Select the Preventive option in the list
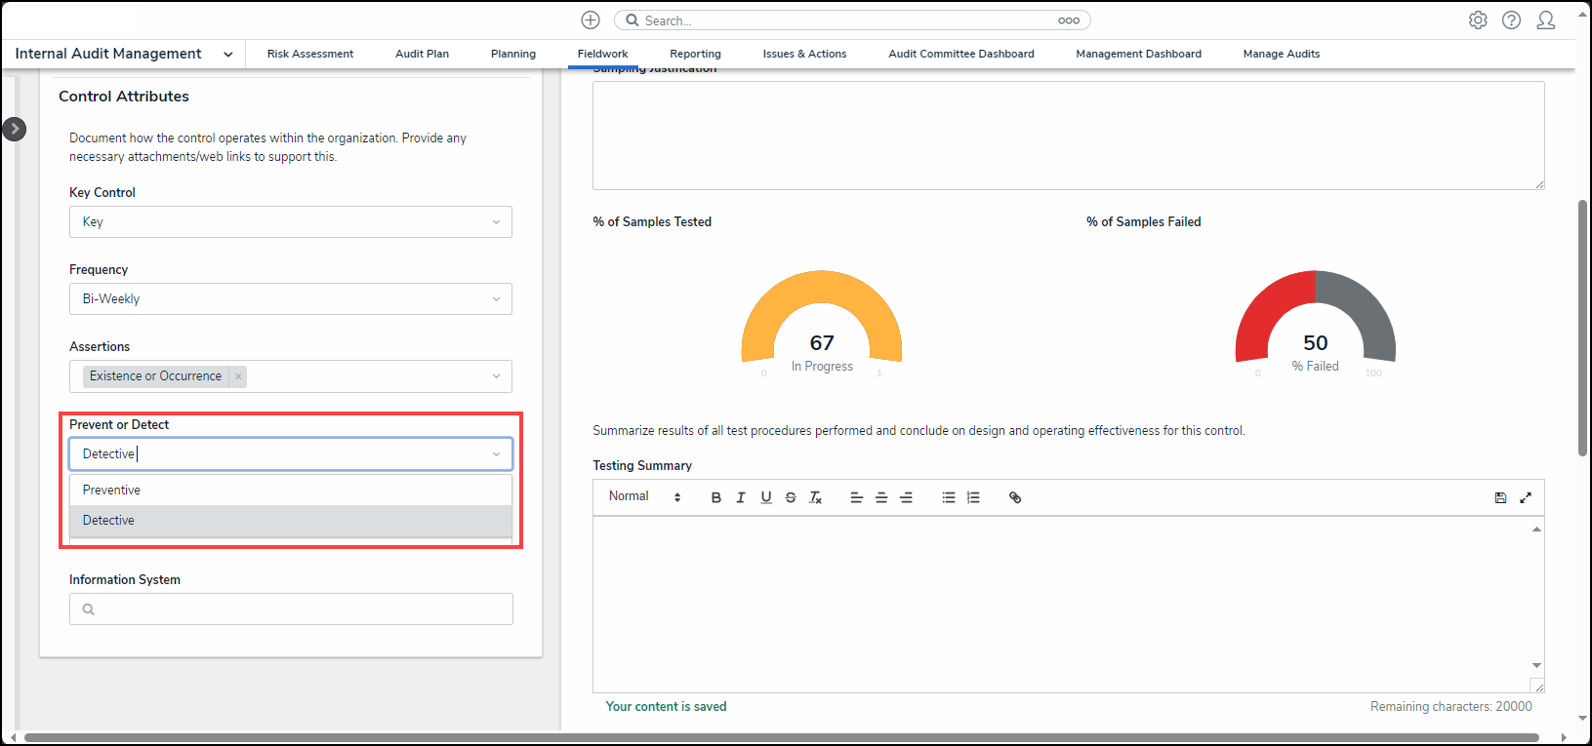 [112, 491]
